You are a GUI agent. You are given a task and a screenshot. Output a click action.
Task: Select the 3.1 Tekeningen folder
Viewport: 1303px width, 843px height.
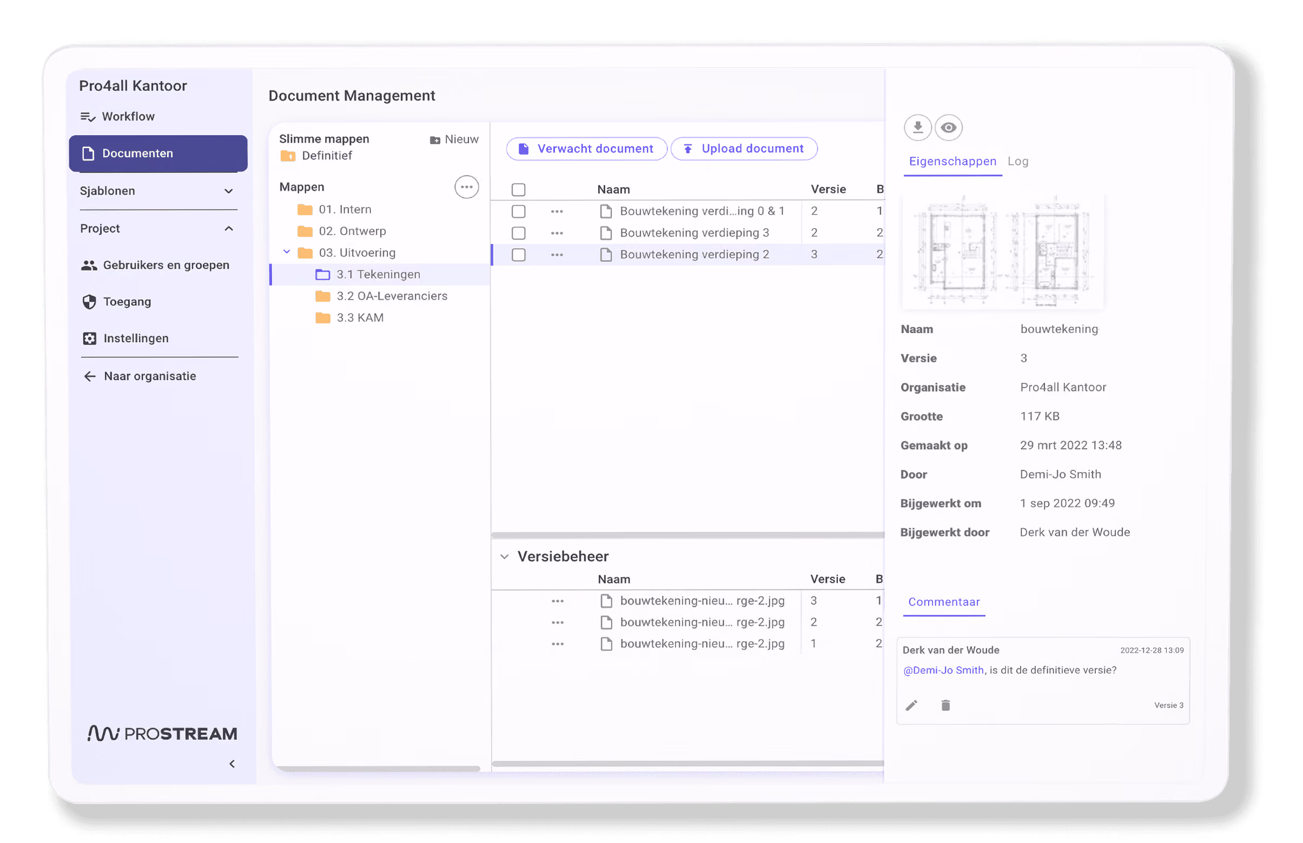[380, 274]
